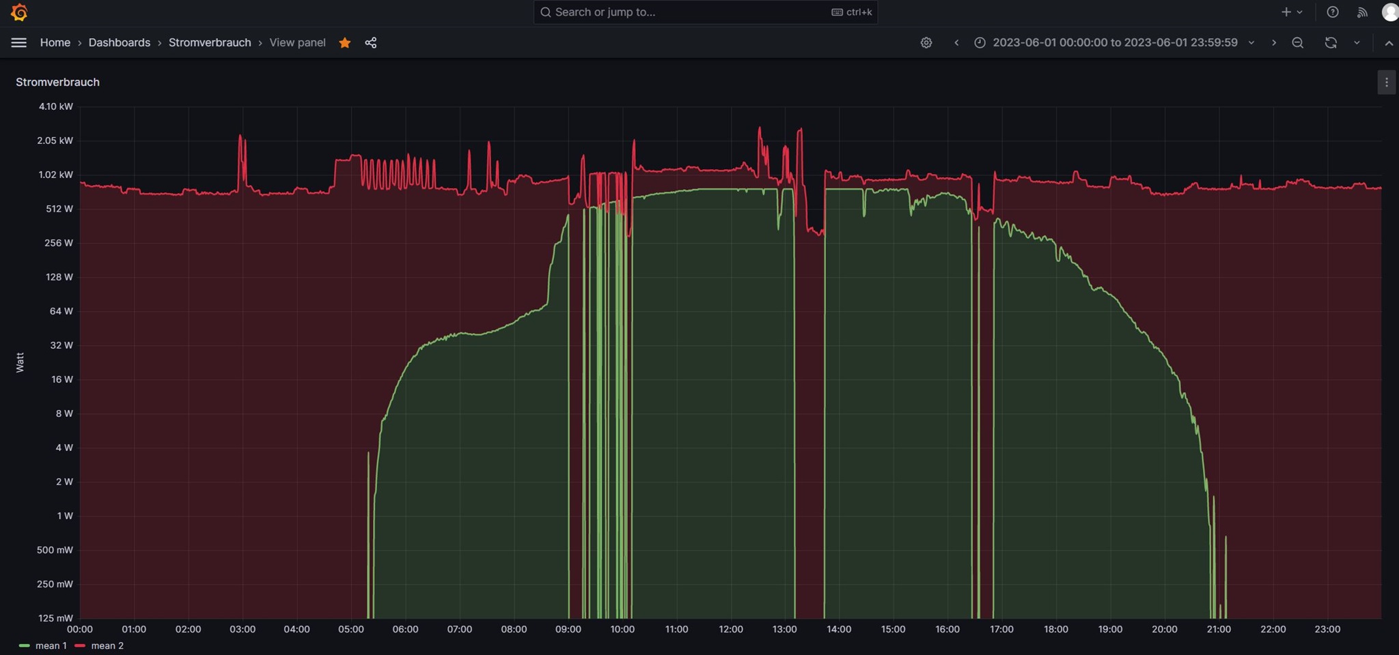Click the red mean 2 color swatch

coord(80,645)
